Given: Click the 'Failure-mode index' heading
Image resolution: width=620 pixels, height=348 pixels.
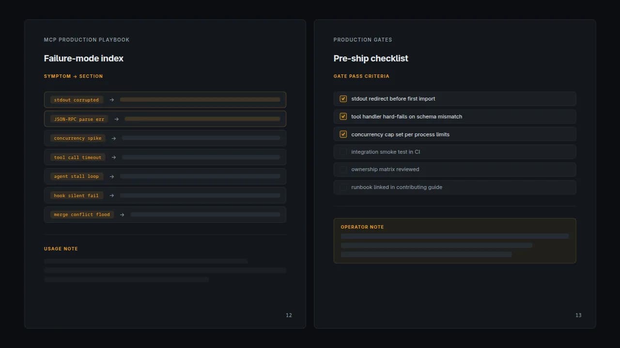Looking at the screenshot, I should (x=84, y=58).
